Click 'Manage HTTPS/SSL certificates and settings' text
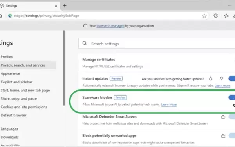This screenshot has height=147, width=235. (112, 67)
